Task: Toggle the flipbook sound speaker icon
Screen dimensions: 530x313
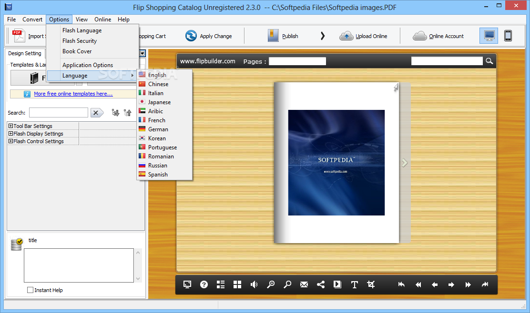Action: tap(254, 284)
